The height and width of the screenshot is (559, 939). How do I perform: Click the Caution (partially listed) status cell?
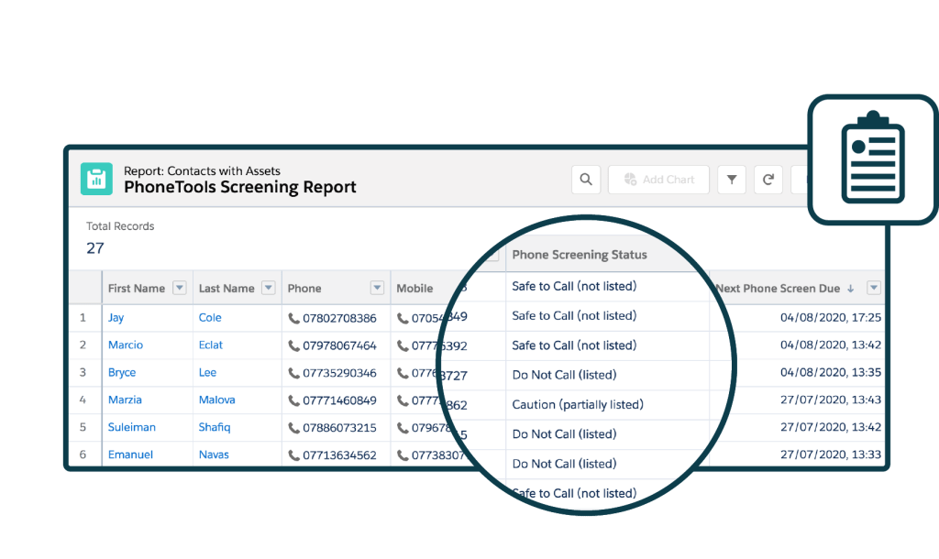click(x=578, y=404)
